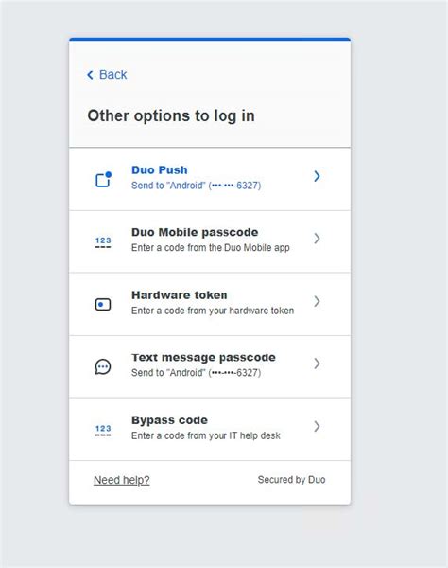Image resolution: width=448 pixels, height=568 pixels.
Task: Click the back arrow chevron icon
Action: pos(90,75)
